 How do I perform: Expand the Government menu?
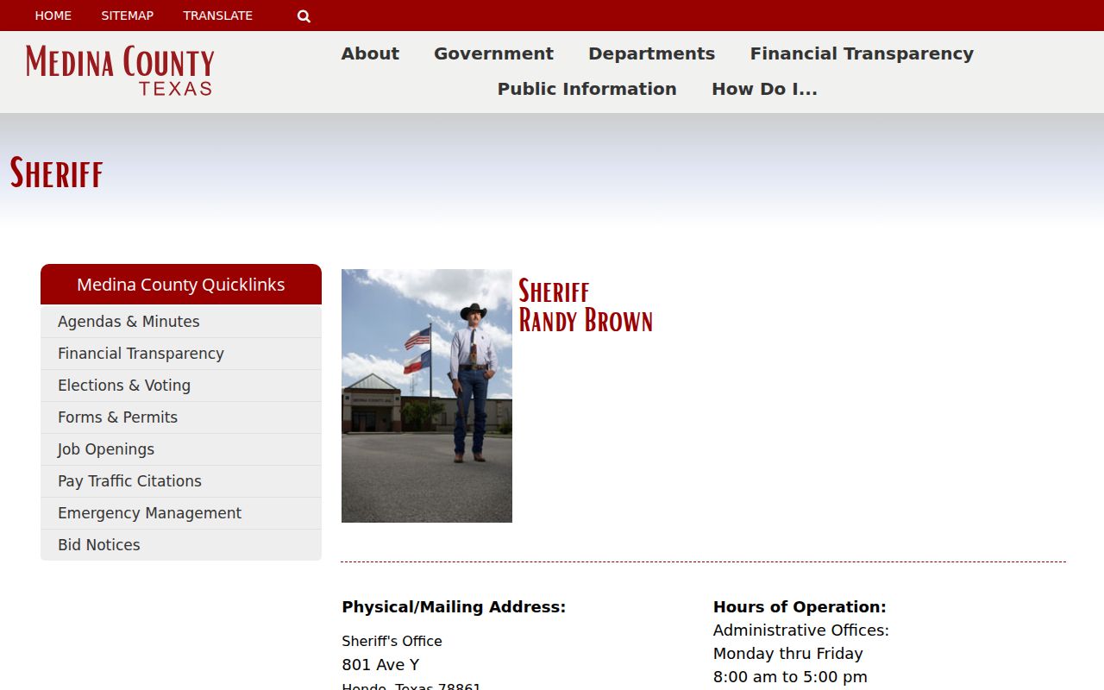coord(493,53)
